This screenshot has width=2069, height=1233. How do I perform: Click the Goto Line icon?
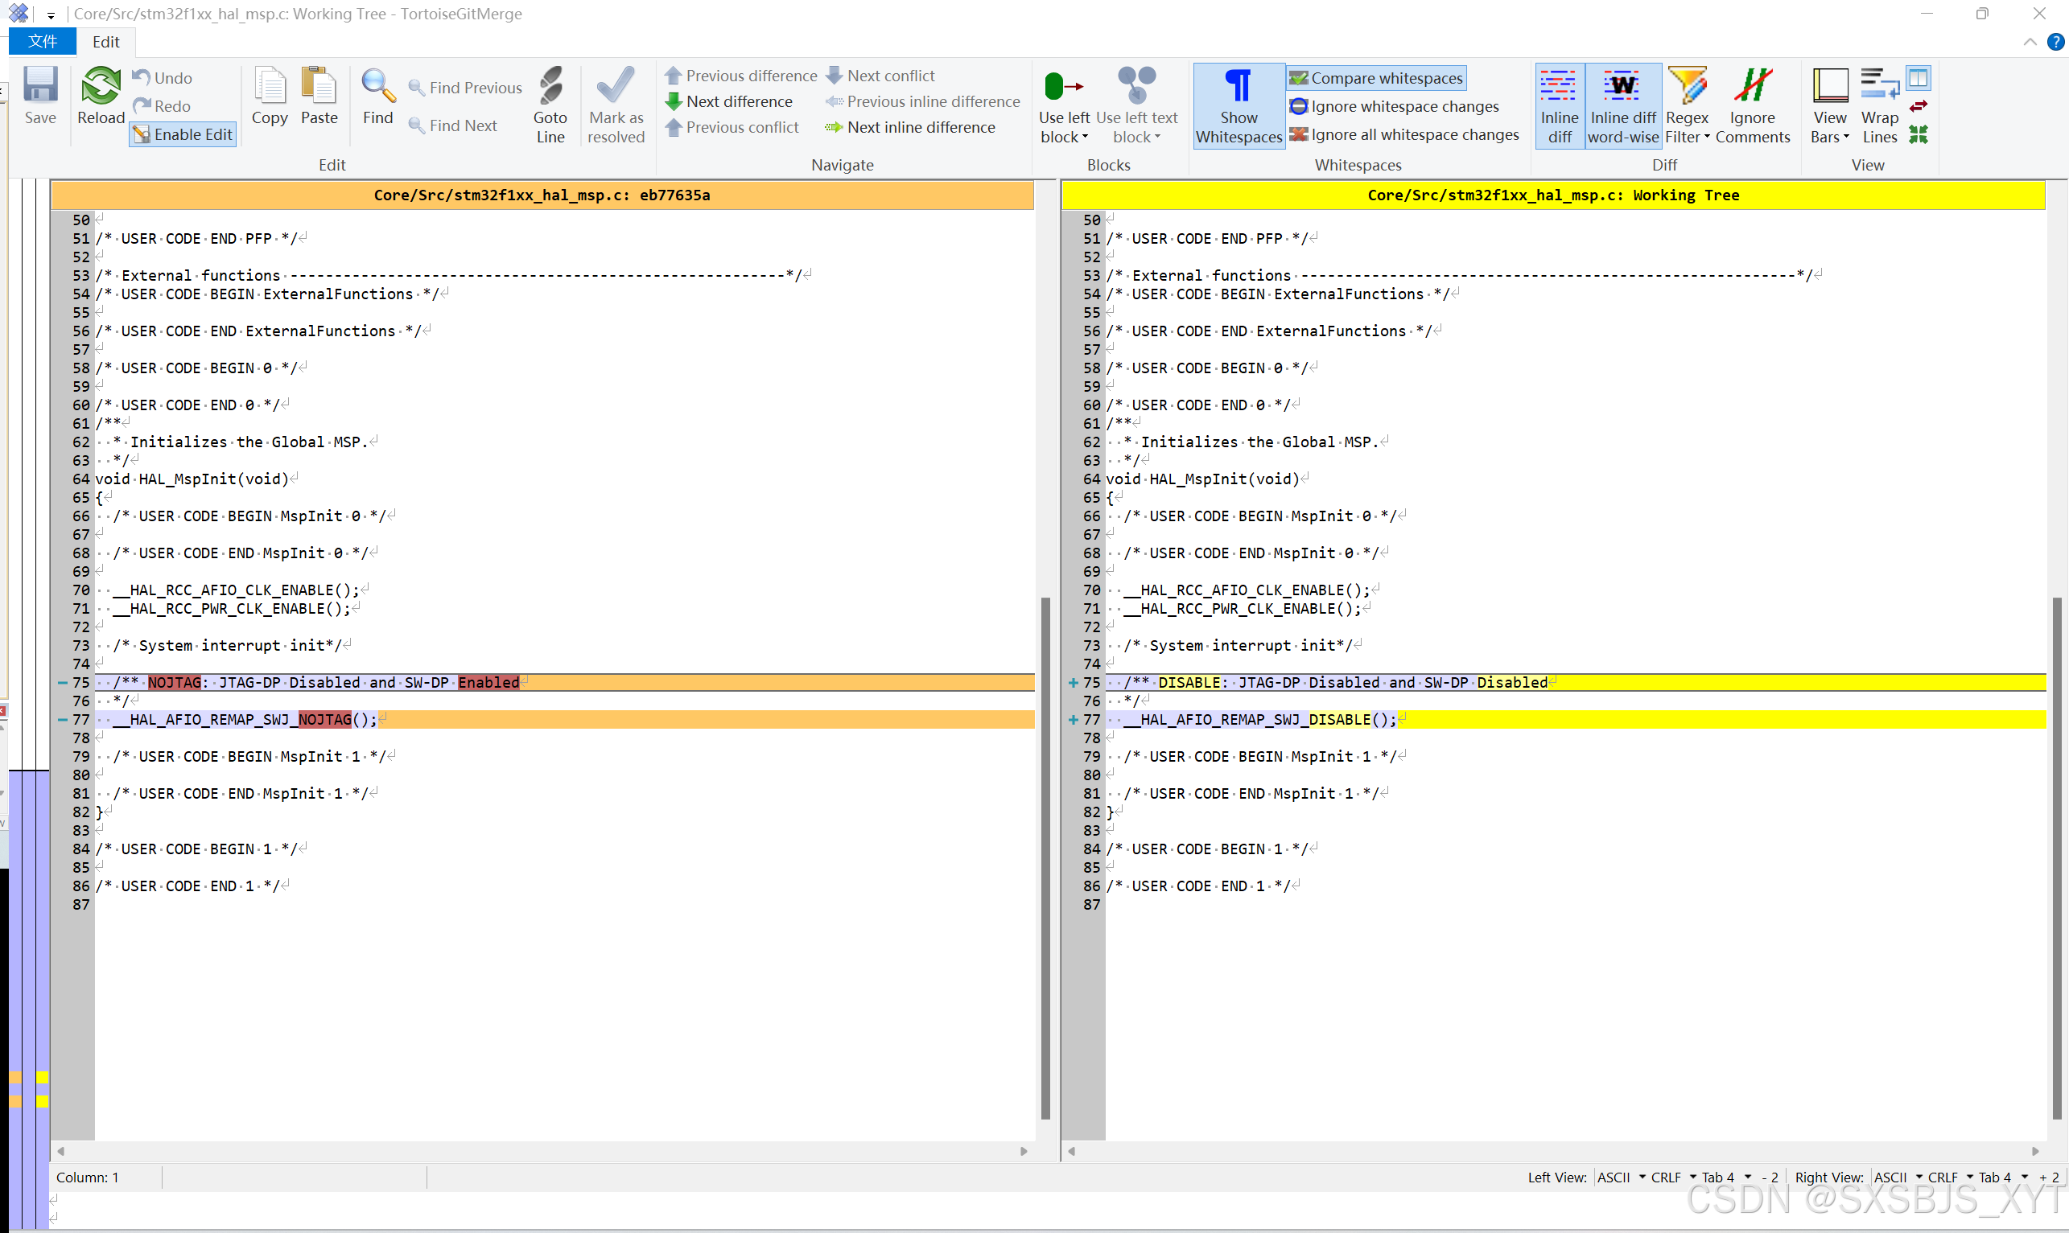click(550, 85)
